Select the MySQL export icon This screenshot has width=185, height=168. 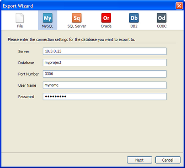48,18
